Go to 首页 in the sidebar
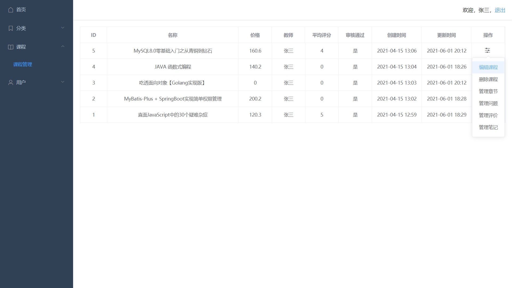Image resolution: width=512 pixels, height=288 pixels. pyautogui.click(x=21, y=10)
